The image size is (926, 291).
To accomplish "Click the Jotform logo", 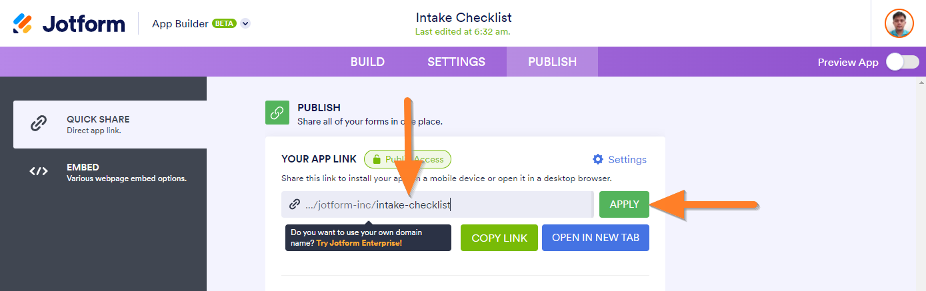I will coord(69,23).
